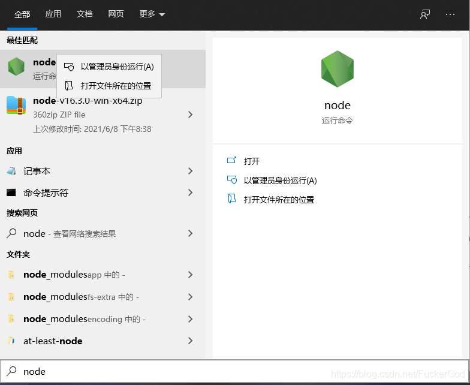Image resolution: width=470 pixels, height=385 pixels.
Task: Click the admin shield icon in the right pane
Action: [x=231, y=180]
